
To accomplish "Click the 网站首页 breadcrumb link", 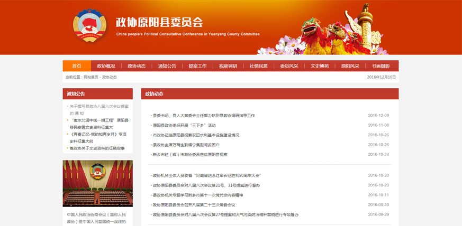I will coord(91,77).
